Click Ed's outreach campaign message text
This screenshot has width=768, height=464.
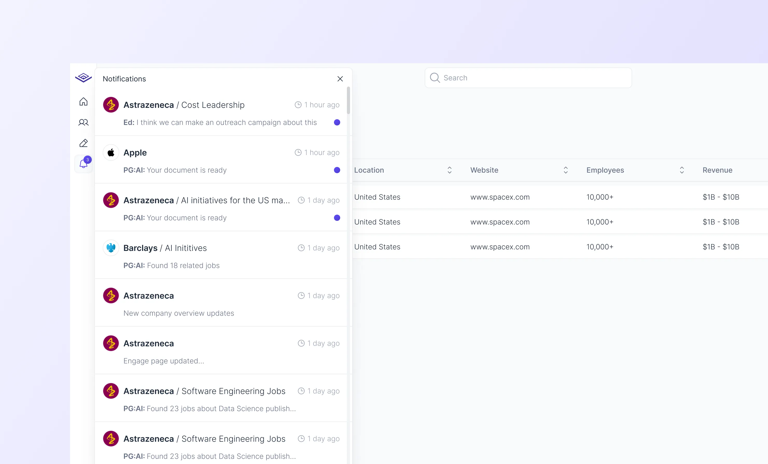pyautogui.click(x=220, y=122)
